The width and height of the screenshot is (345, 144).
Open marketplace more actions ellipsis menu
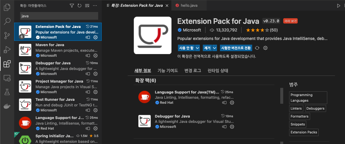tap(95, 6)
